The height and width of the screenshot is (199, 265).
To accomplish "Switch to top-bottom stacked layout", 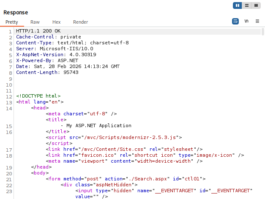I will pos(247,5).
